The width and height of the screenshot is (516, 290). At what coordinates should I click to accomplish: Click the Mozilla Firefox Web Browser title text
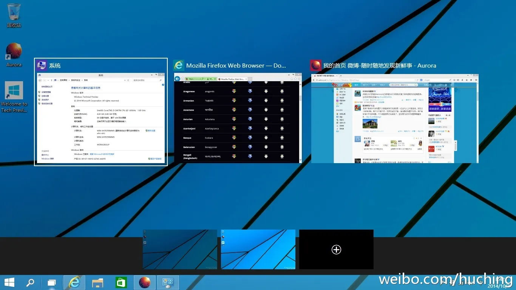[x=236, y=66]
